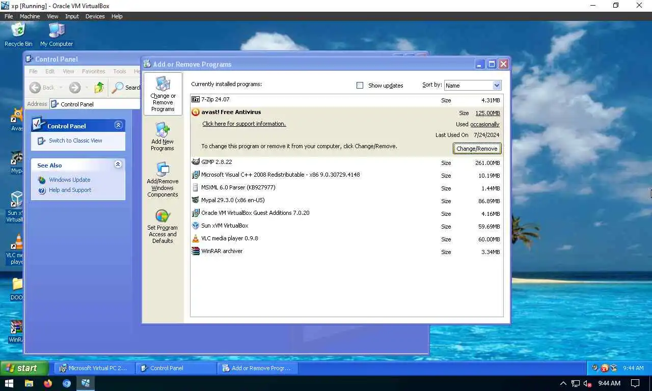652x391 pixels.
Task: Open the VirtualBox Devices menu
Action: 95,16
